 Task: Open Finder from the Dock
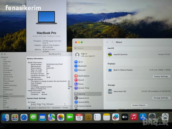6,117
